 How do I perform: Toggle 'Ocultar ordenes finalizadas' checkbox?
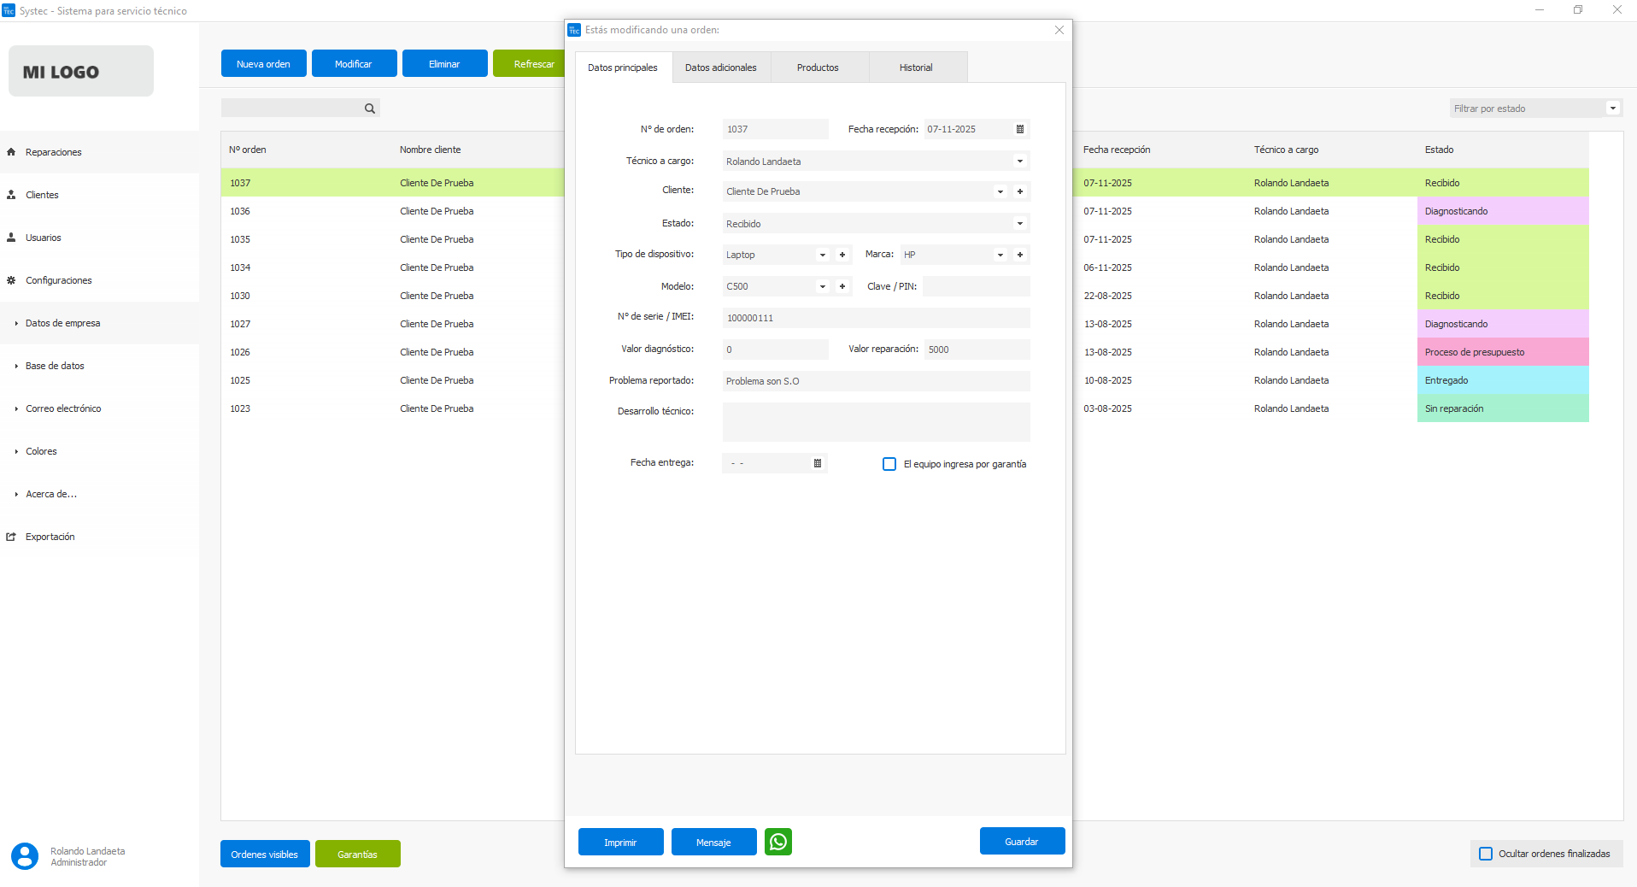tap(1486, 854)
